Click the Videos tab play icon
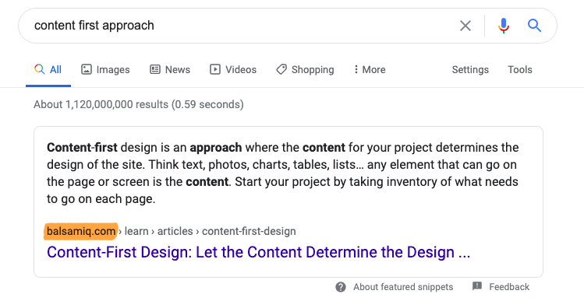This screenshot has width=584, height=308. click(215, 69)
